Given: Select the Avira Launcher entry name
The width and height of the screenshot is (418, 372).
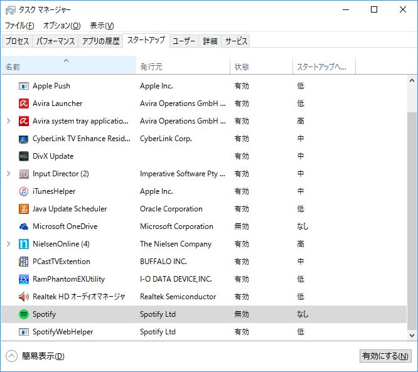Looking at the screenshot, I should pyautogui.click(x=57, y=104).
